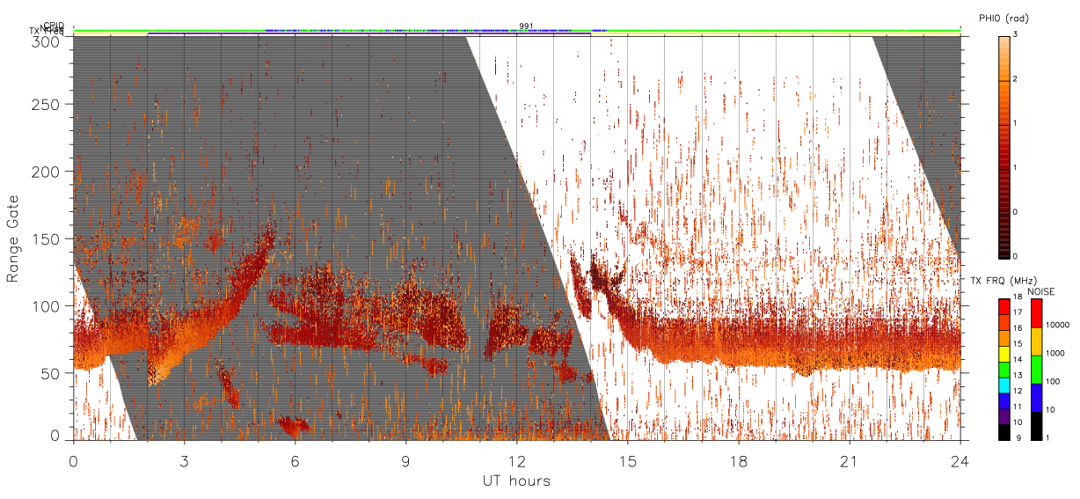The height and width of the screenshot is (499, 1080).
Task: Click the green frequency strip above the plot
Action: (516, 30)
